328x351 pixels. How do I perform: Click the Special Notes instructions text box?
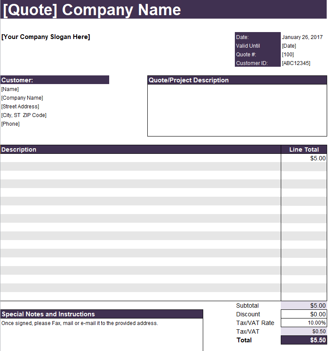tap(102, 335)
